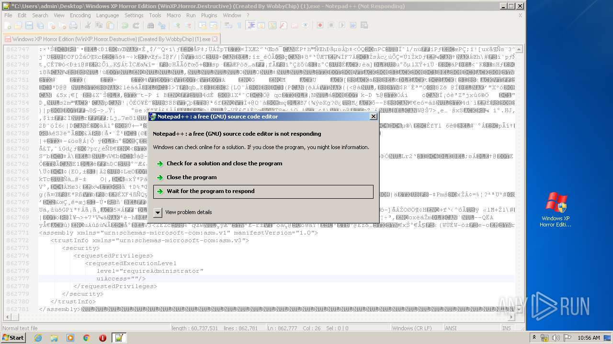Toggle the Indent Guide toolbar icon
This screenshot has width=613, height=344.
(251, 25)
